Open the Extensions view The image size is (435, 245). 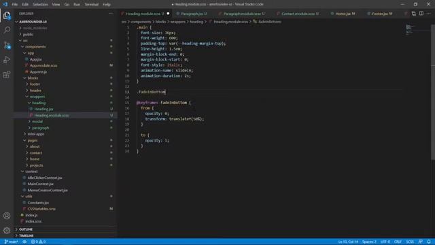point(7,74)
